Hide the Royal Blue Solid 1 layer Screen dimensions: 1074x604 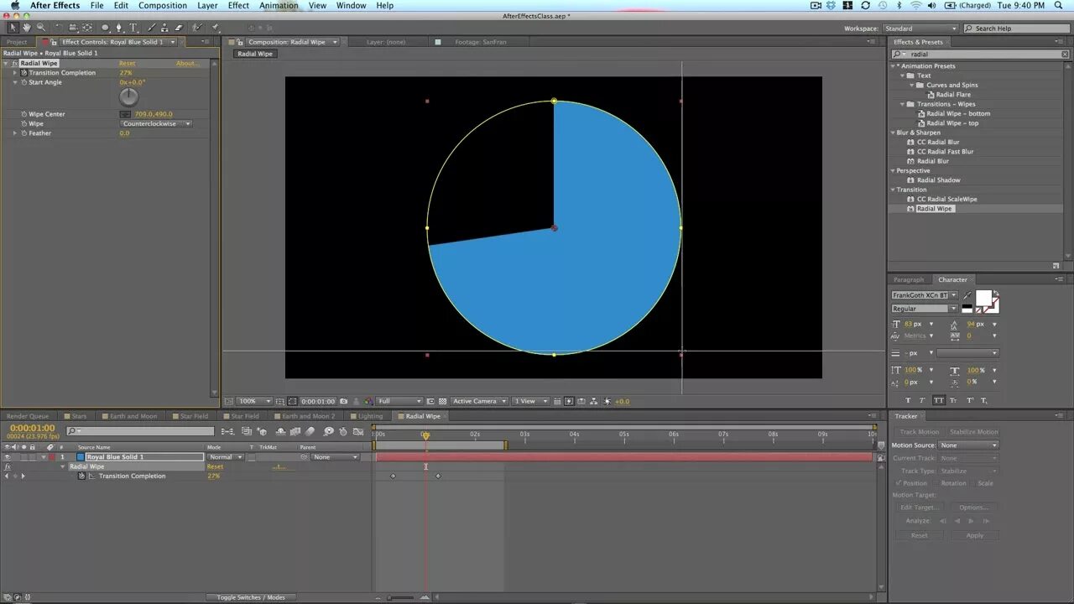(x=8, y=457)
